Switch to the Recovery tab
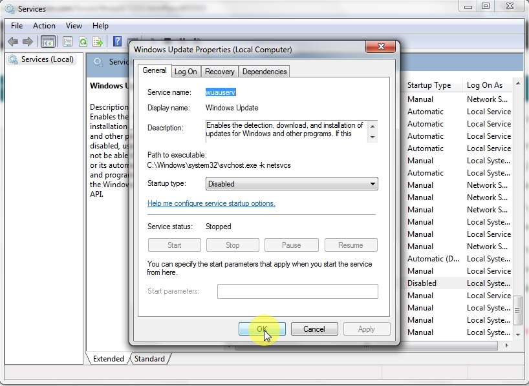The height and width of the screenshot is (386, 529). [220, 72]
